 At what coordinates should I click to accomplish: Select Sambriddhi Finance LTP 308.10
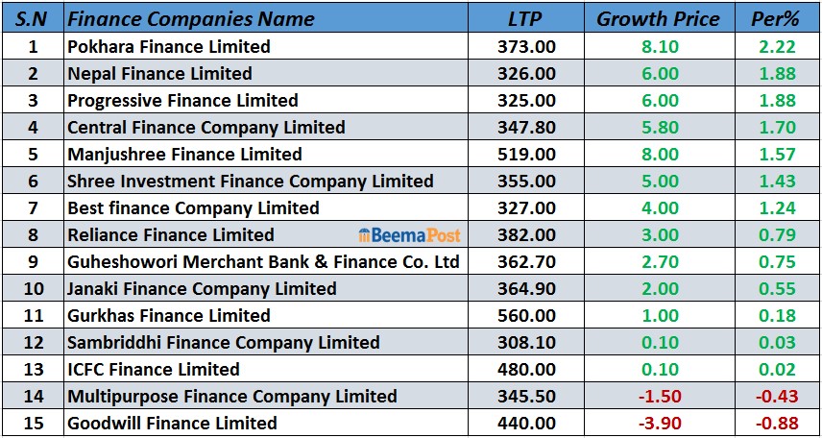click(526, 343)
